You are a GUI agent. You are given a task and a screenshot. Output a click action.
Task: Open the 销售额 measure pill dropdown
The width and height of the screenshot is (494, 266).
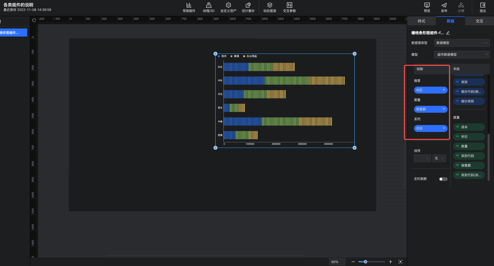(x=430, y=109)
